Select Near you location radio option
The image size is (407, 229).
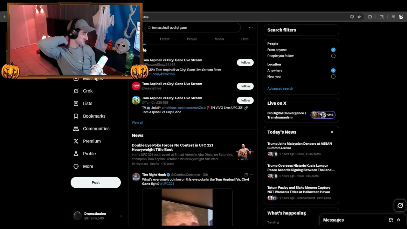coord(333,76)
